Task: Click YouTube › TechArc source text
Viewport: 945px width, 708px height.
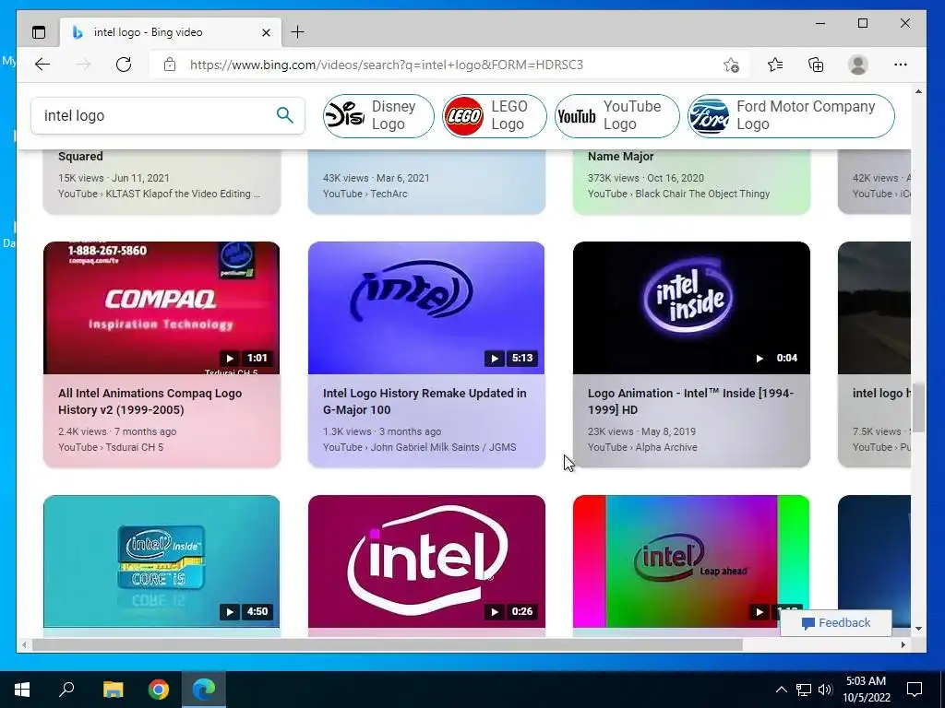Action: [x=365, y=194]
